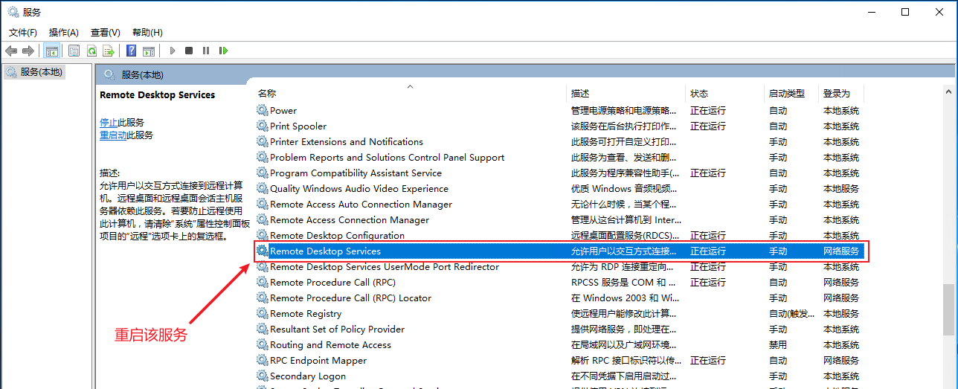This screenshot has height=389, width=958.
Task: Sort by 启动类型 column header
Action: click(787, 93)
